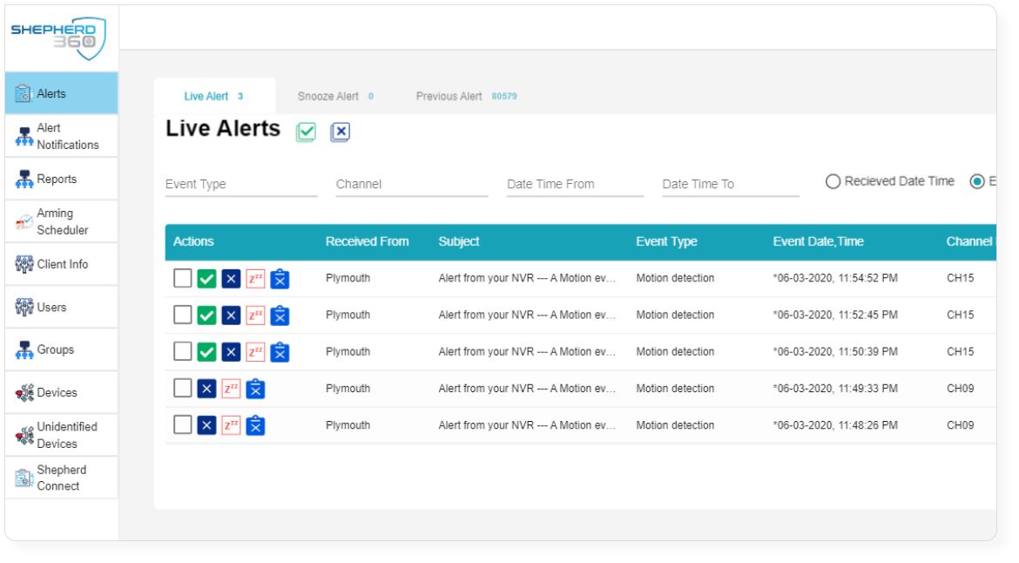Viewport: 1019px width, 563px height.
Task: Open Arming Scheduler in sidebar
Action: pyautogui.click(x=61, y=221)
